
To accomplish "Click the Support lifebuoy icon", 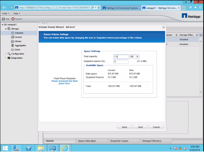I will (x=13, y=19).
